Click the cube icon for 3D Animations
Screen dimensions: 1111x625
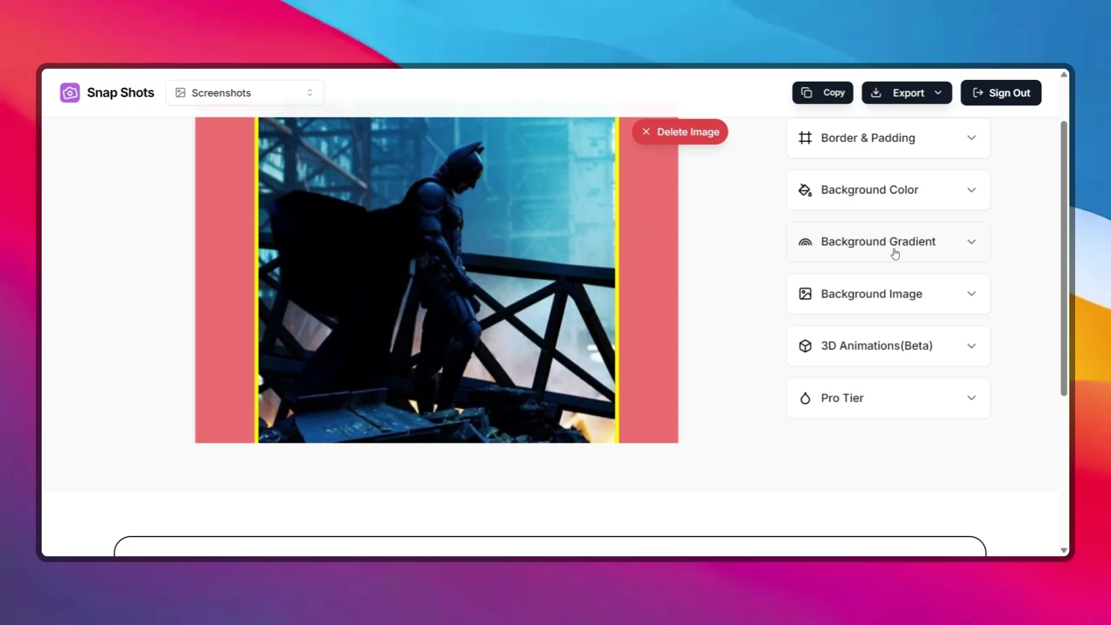pyautogui.click(x=805, y=346)
